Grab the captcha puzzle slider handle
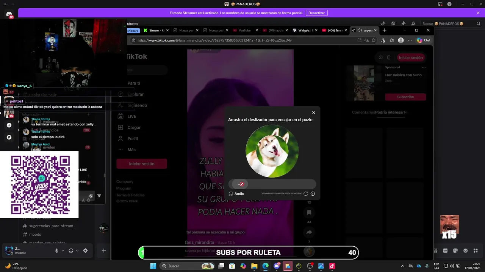 coord(240,184)
